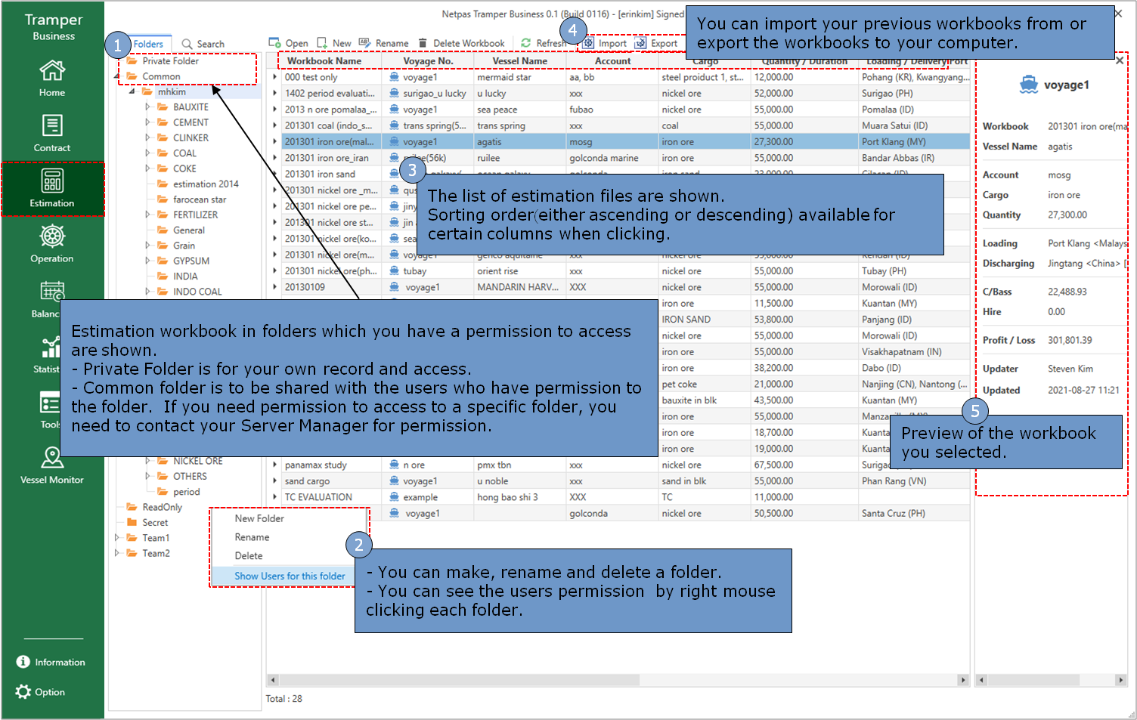Screen dimensions: 1137x720
Task: Sort by Voyage No. column
Action: [428, 61]
